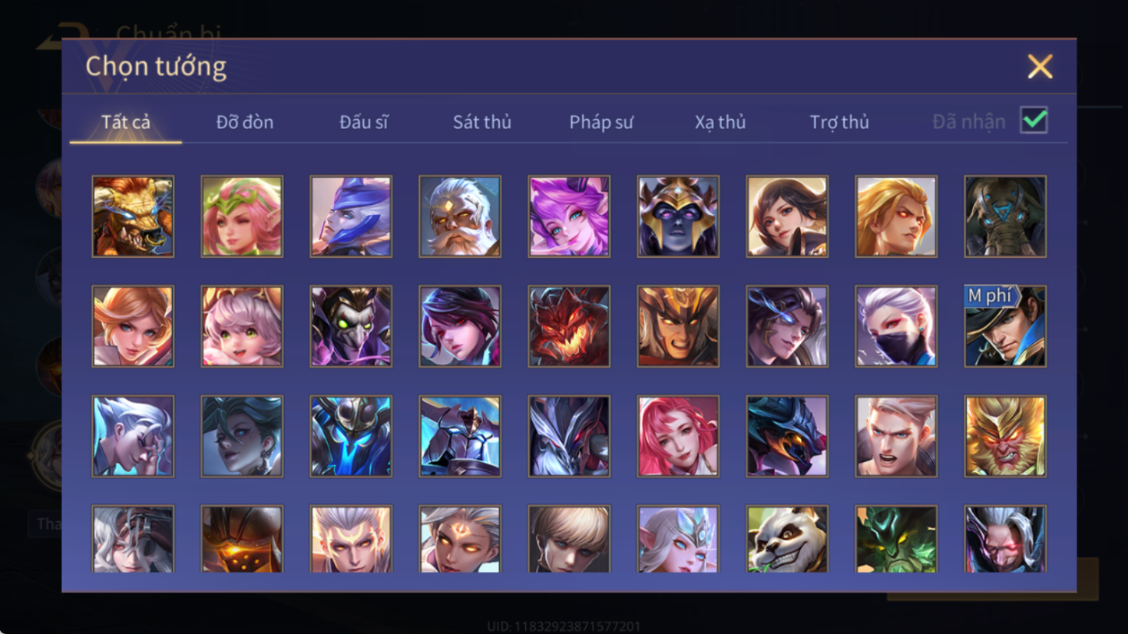Pick the elephant-masked hero portrait
The width and height of the screenshot is (1128, 634).
pyautogui.click(x=1004, y=216)
